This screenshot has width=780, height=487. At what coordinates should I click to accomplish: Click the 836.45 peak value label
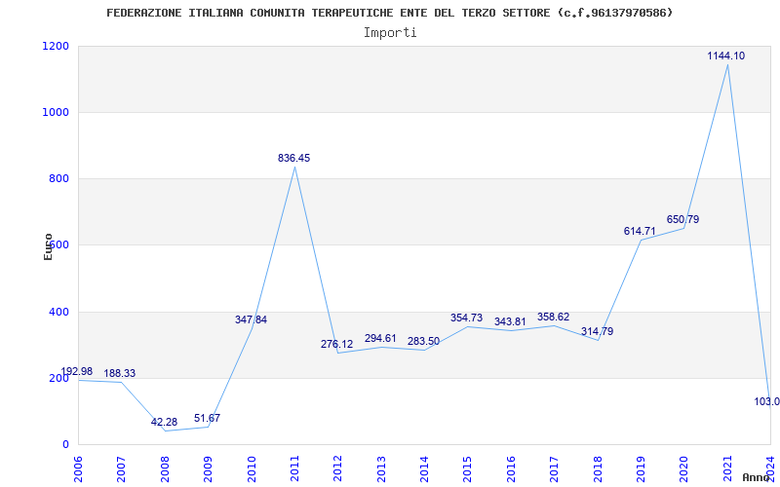point(293,159)
